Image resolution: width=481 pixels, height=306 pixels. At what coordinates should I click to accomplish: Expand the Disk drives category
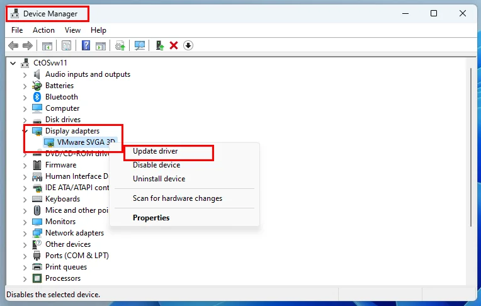click(x=25, y=120)
